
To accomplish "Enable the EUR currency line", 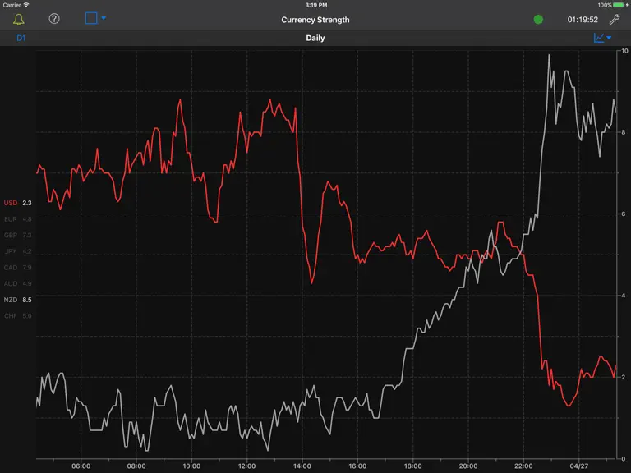I will pos(18,219).
